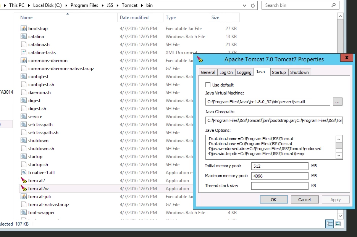This screenshot has width=357, height=237.
Task: Click the configtest.sh file icon
Action: point(24,84)
